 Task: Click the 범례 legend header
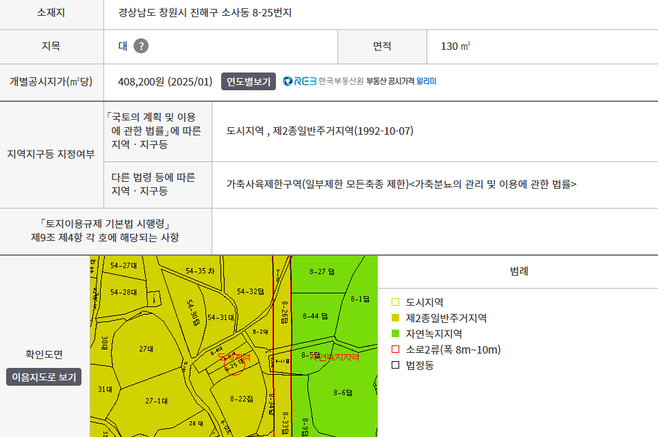(x=519, y=271)
